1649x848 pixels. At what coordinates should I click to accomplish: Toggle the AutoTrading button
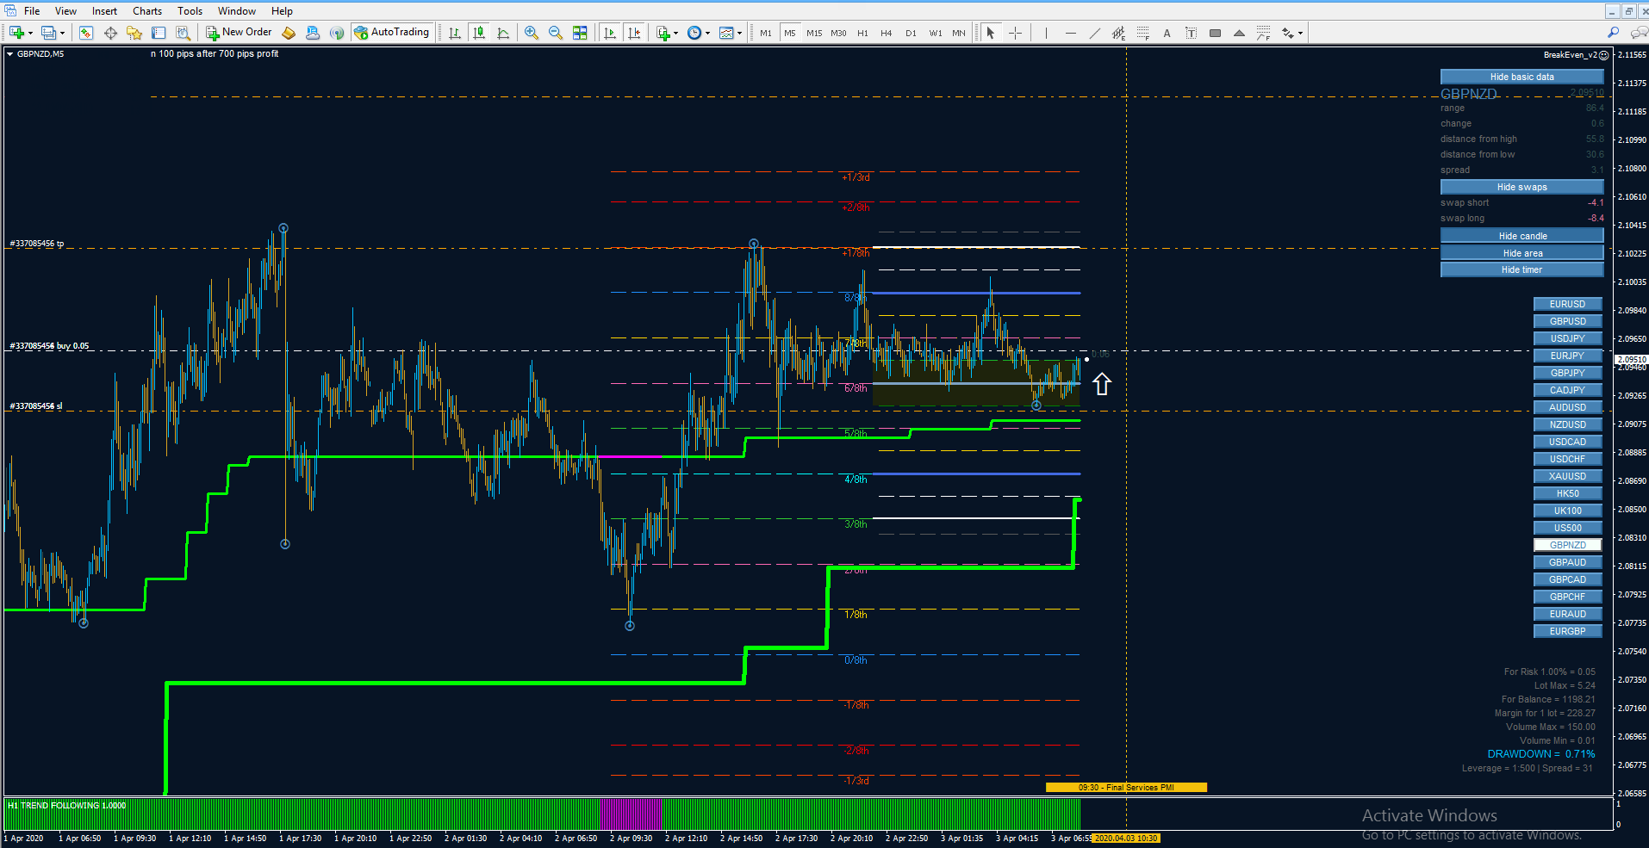coord(391,33)
